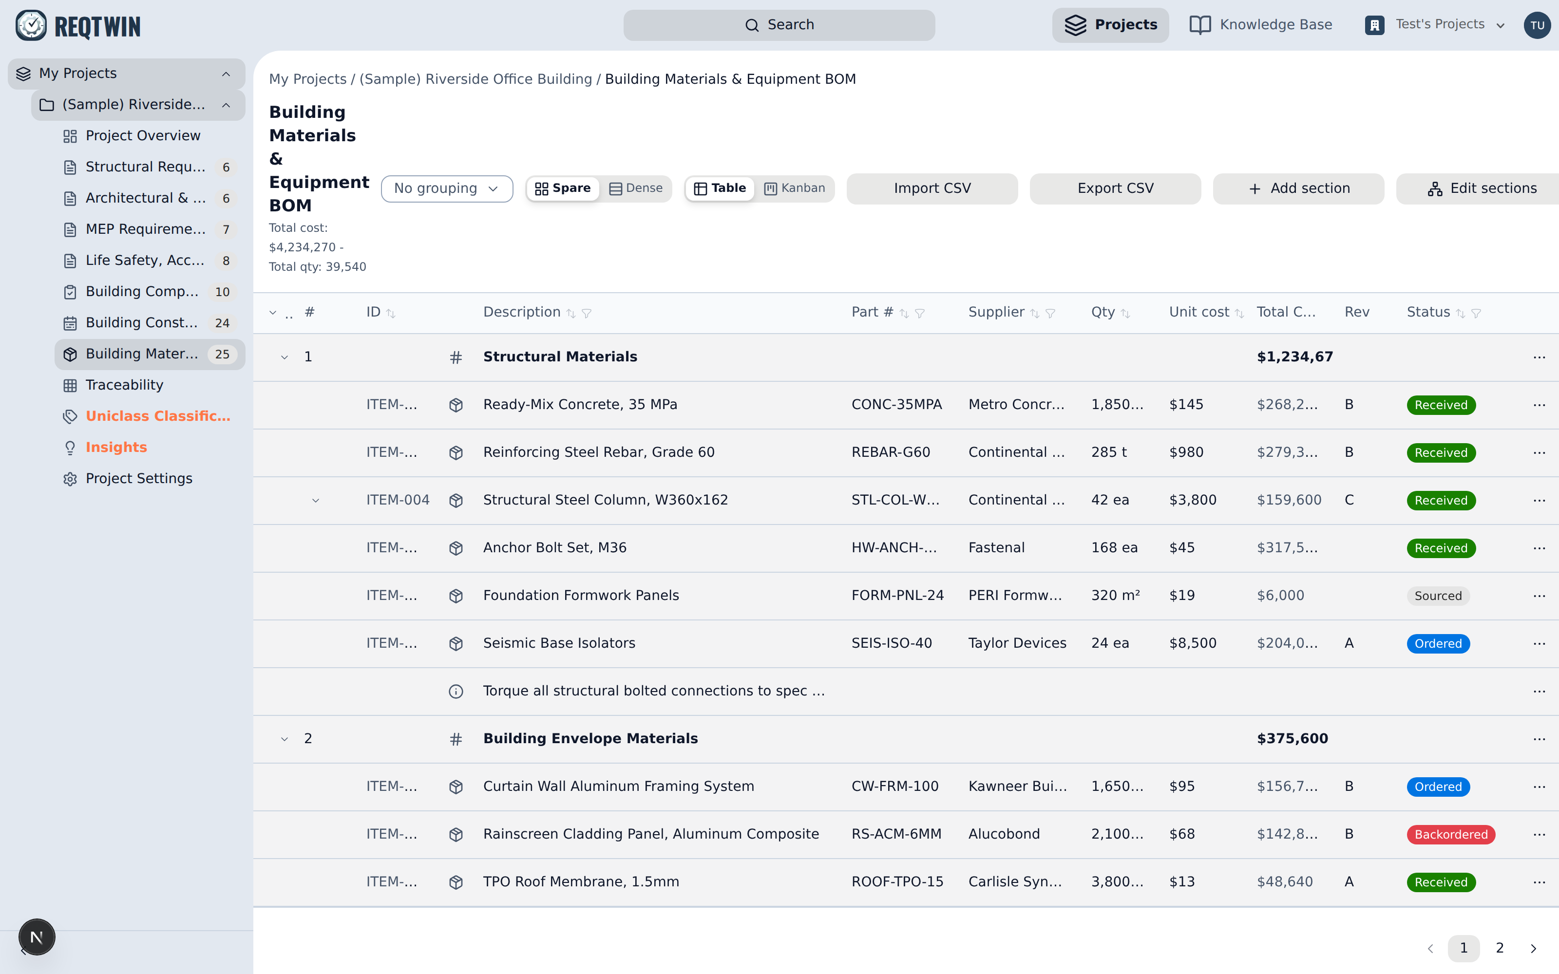Sort by the ID column arrows
The width and height of the screenshot is (1559, 974).
pyautogui.click(x=390, y=313)
